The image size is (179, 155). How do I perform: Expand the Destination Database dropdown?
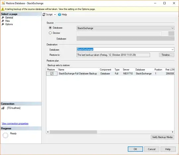click(172, 49)
